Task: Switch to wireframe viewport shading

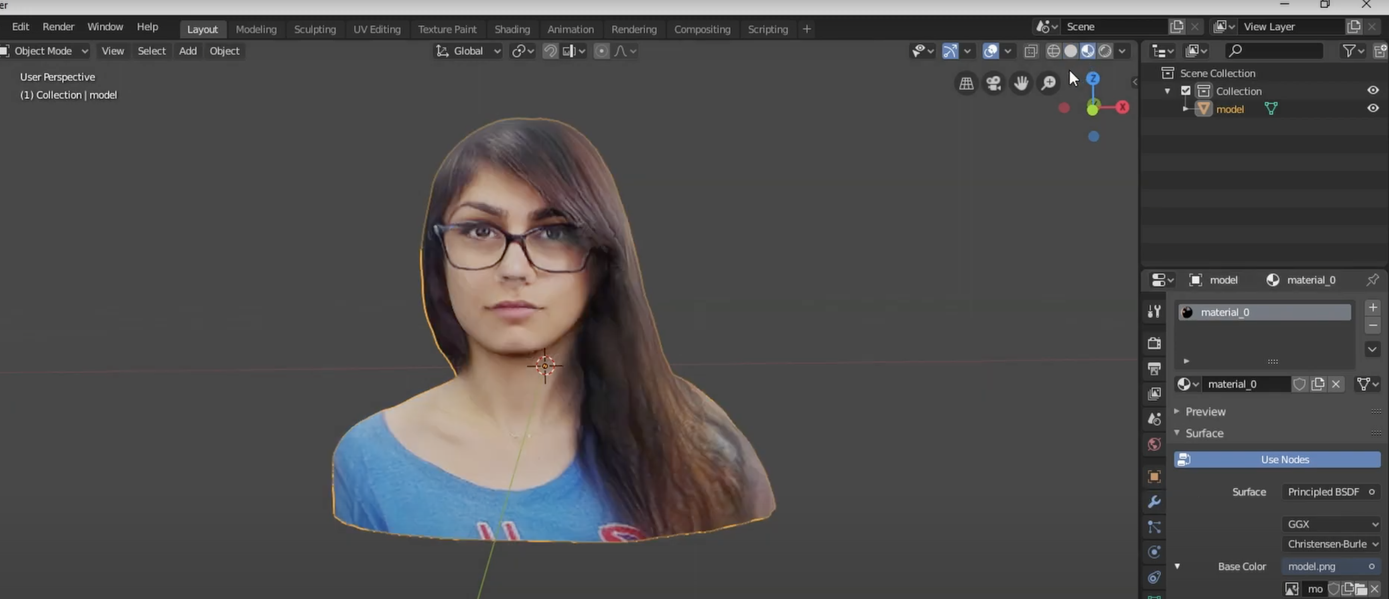Action: click(1053, 51)
